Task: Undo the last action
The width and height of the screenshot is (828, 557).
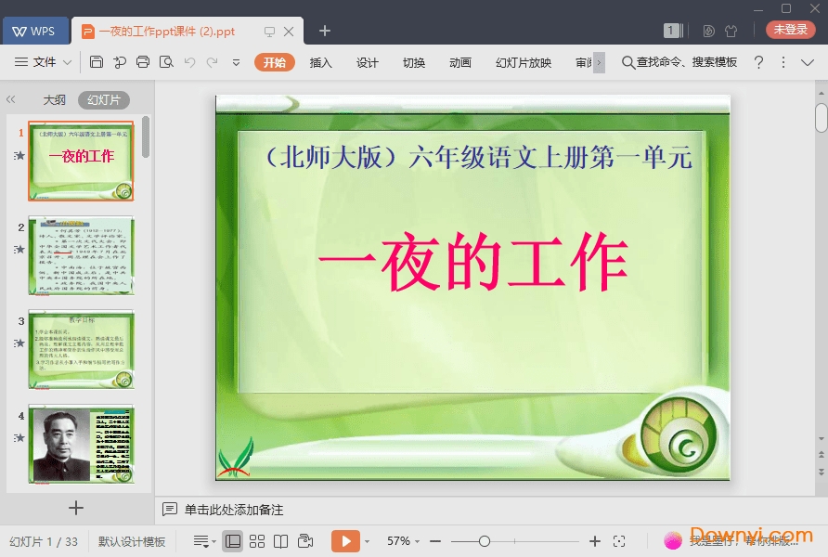Action: click(190, 63)
